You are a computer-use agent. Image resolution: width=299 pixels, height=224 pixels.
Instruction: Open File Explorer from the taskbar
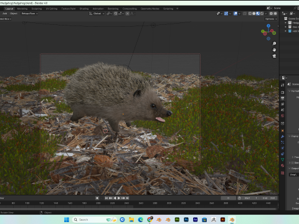(131, 220)
